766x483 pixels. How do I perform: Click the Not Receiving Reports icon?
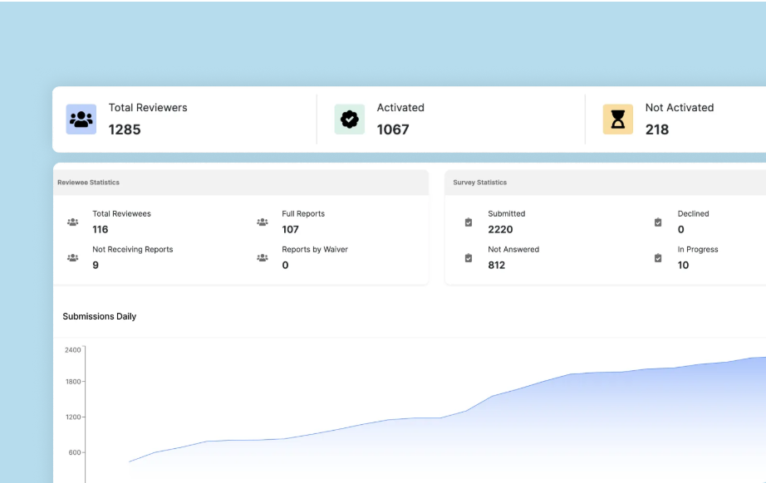(x=73, y=256)
